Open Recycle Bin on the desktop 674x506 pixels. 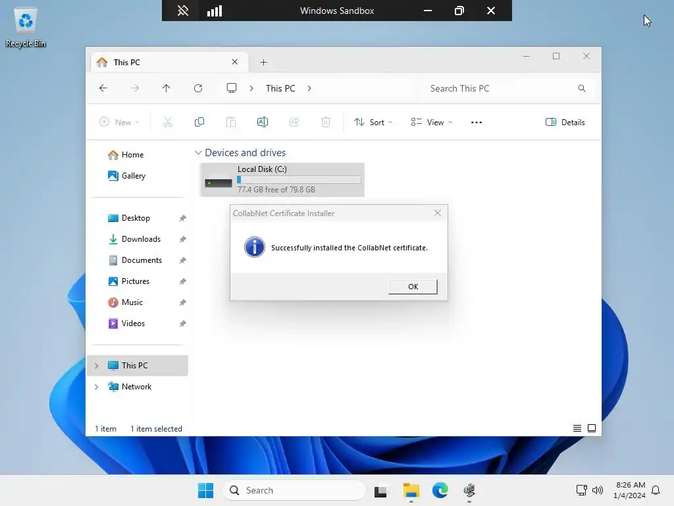point(26,28)
